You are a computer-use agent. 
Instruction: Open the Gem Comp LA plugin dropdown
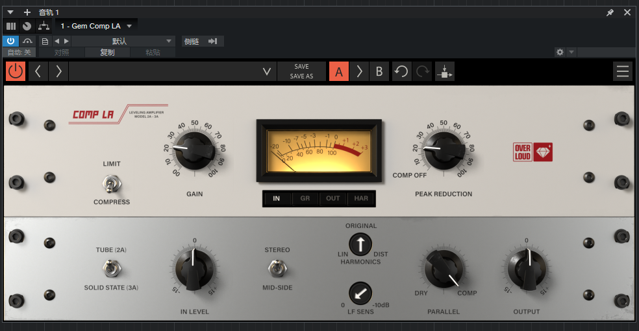[129, 26]
